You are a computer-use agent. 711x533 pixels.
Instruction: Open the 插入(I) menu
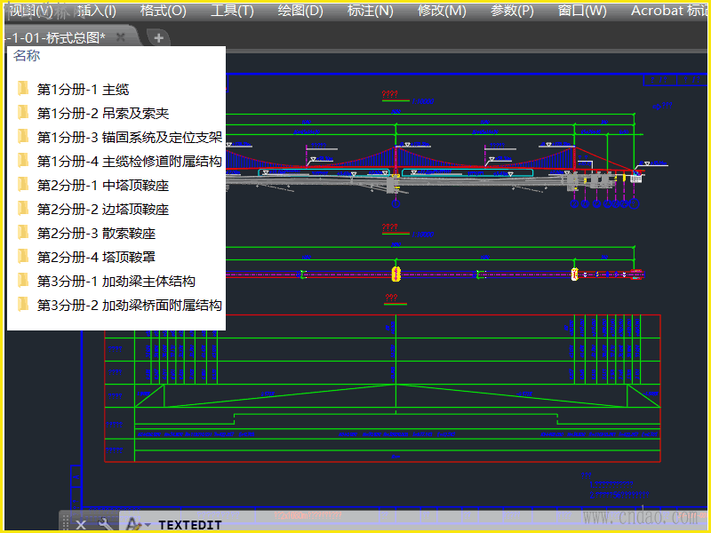97,11
